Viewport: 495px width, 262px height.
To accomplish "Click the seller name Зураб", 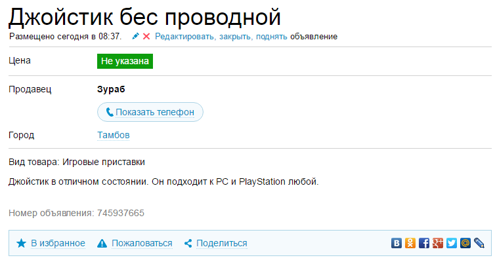I will coord(111,89).
